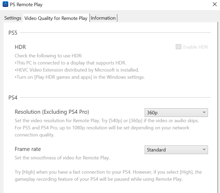Close the PS Remote Play window
Viewport: 220px width, 193px height.
point(215,4)
